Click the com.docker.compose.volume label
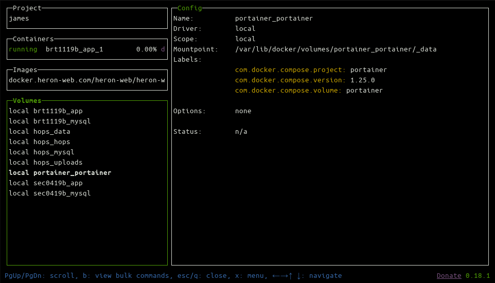Screen dimensions: 495x283 pyautogui.click(x=288, y=91)
